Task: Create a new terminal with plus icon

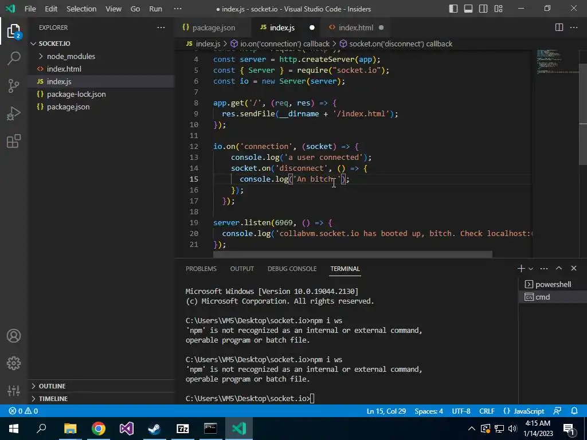Action: [521, 268]
